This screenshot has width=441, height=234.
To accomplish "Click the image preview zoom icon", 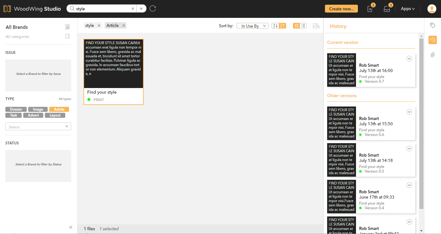I will coord(316,26).
